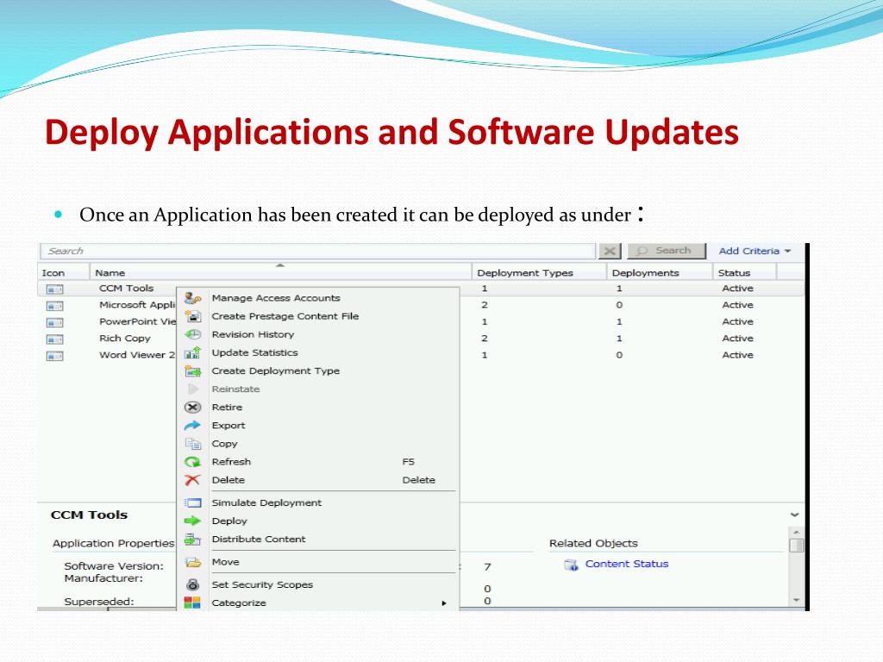Viewport: 883px width, 662px height.
Task: Click the PowerPoint Viewer row icon
Action: click(x=54, y=322)
